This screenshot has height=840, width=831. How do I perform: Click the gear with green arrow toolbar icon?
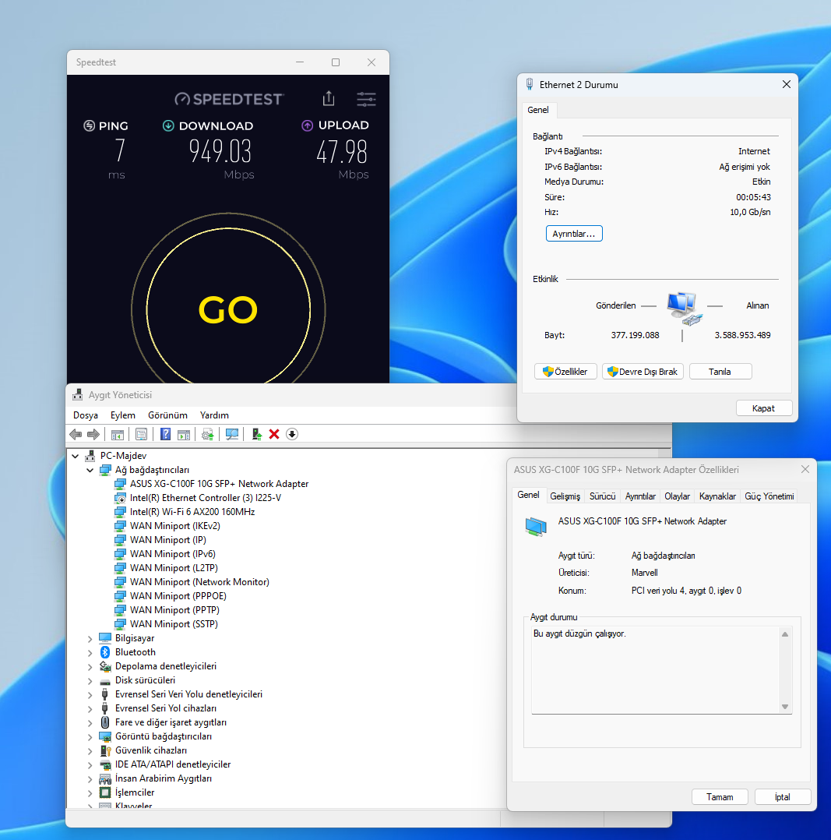[208, 435]
